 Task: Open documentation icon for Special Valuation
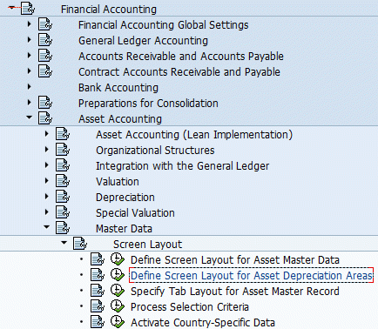(x=63, y=212)
